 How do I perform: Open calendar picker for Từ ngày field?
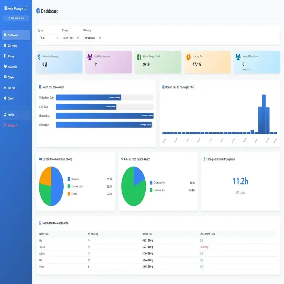click(x=78, y=38)
